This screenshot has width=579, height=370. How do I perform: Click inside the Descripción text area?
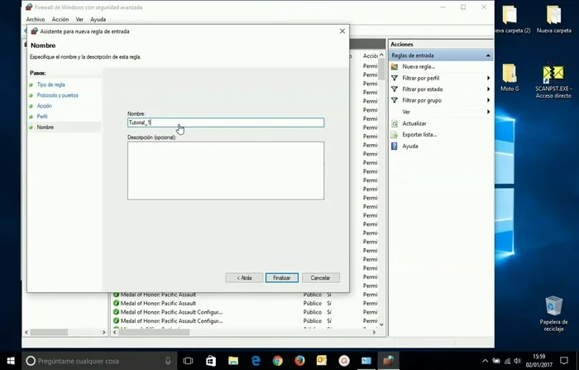[225, 170]
